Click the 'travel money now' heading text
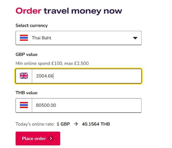 (x=83, y=11)
